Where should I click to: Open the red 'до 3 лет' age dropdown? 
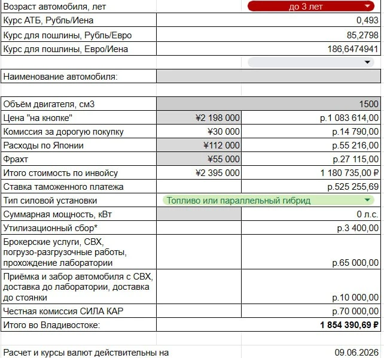(x=311, y=7)
